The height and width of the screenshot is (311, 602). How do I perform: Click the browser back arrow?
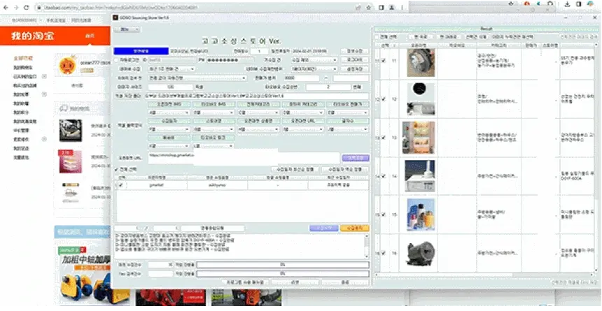[x=6, y=7]
